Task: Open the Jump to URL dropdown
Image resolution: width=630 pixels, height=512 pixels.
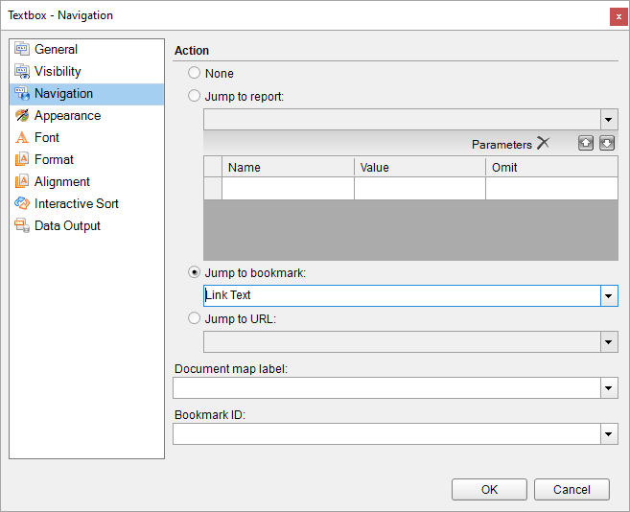Action: 609,342
